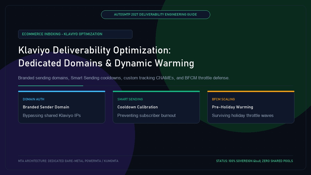Click the AutoSMTP 2027 Deliverability Engineering Guide badge
The width and height of the screenshot is (311, 175).
[x=155, y=15]
